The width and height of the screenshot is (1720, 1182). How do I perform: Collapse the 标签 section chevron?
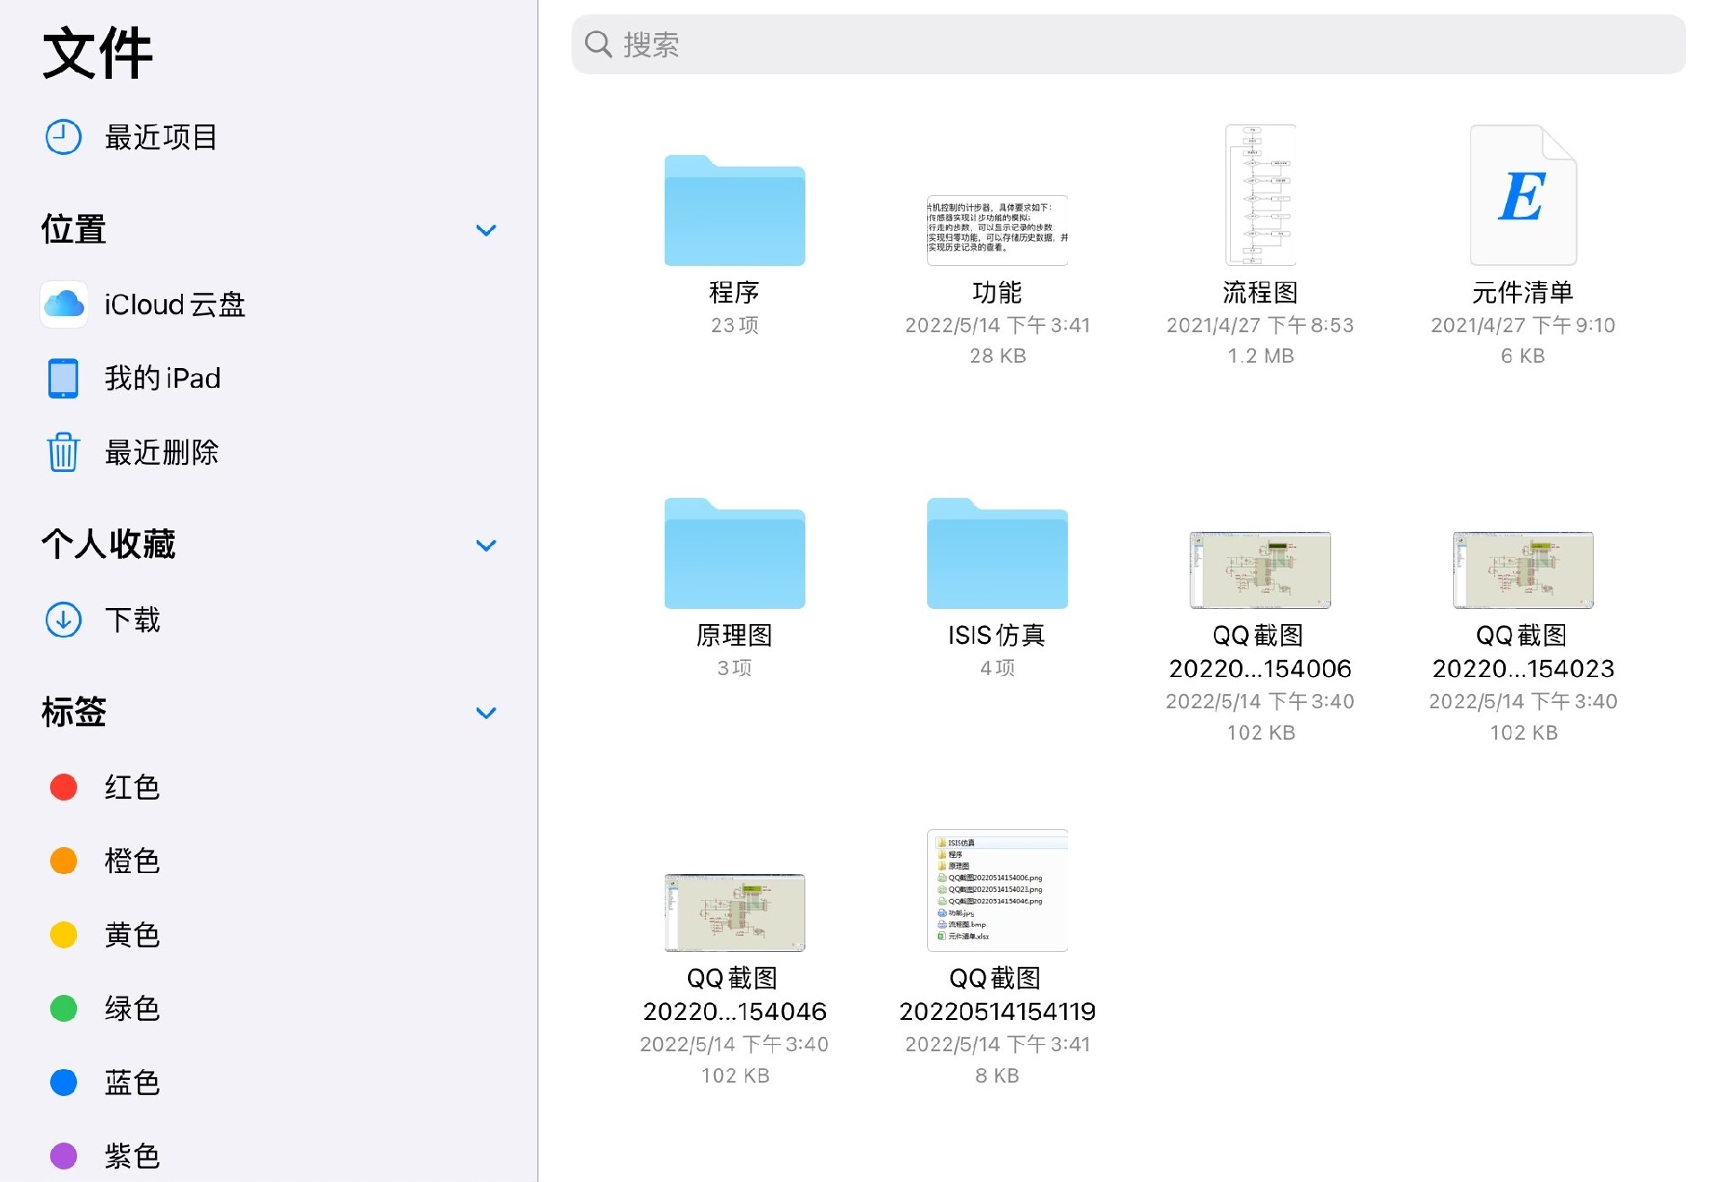tap(486, 713)
